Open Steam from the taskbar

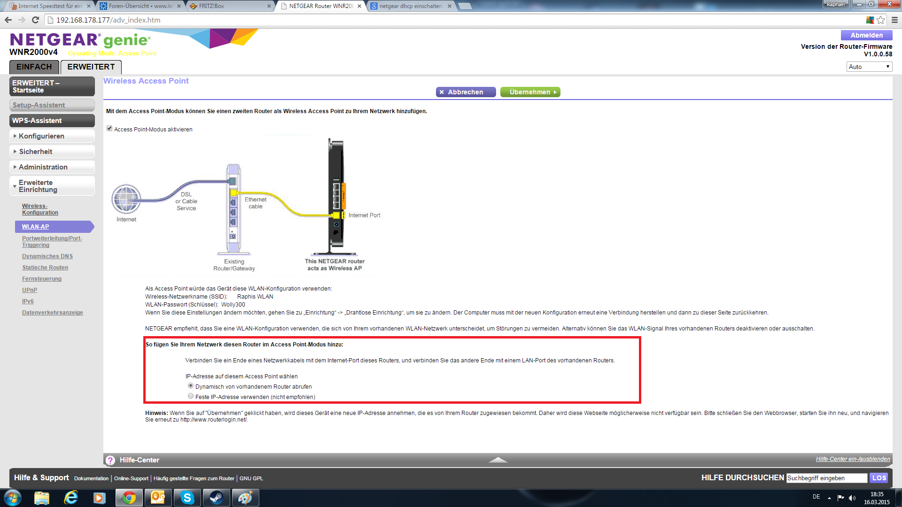216,498
